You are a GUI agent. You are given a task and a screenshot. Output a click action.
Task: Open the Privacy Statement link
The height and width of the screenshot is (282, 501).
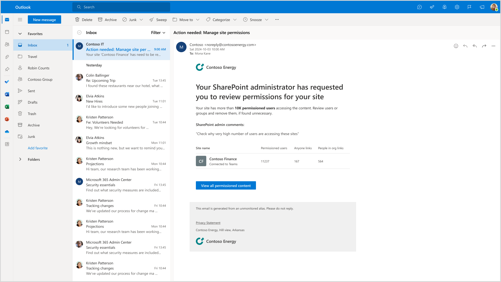pyautogui.click(x=208, y=223)
